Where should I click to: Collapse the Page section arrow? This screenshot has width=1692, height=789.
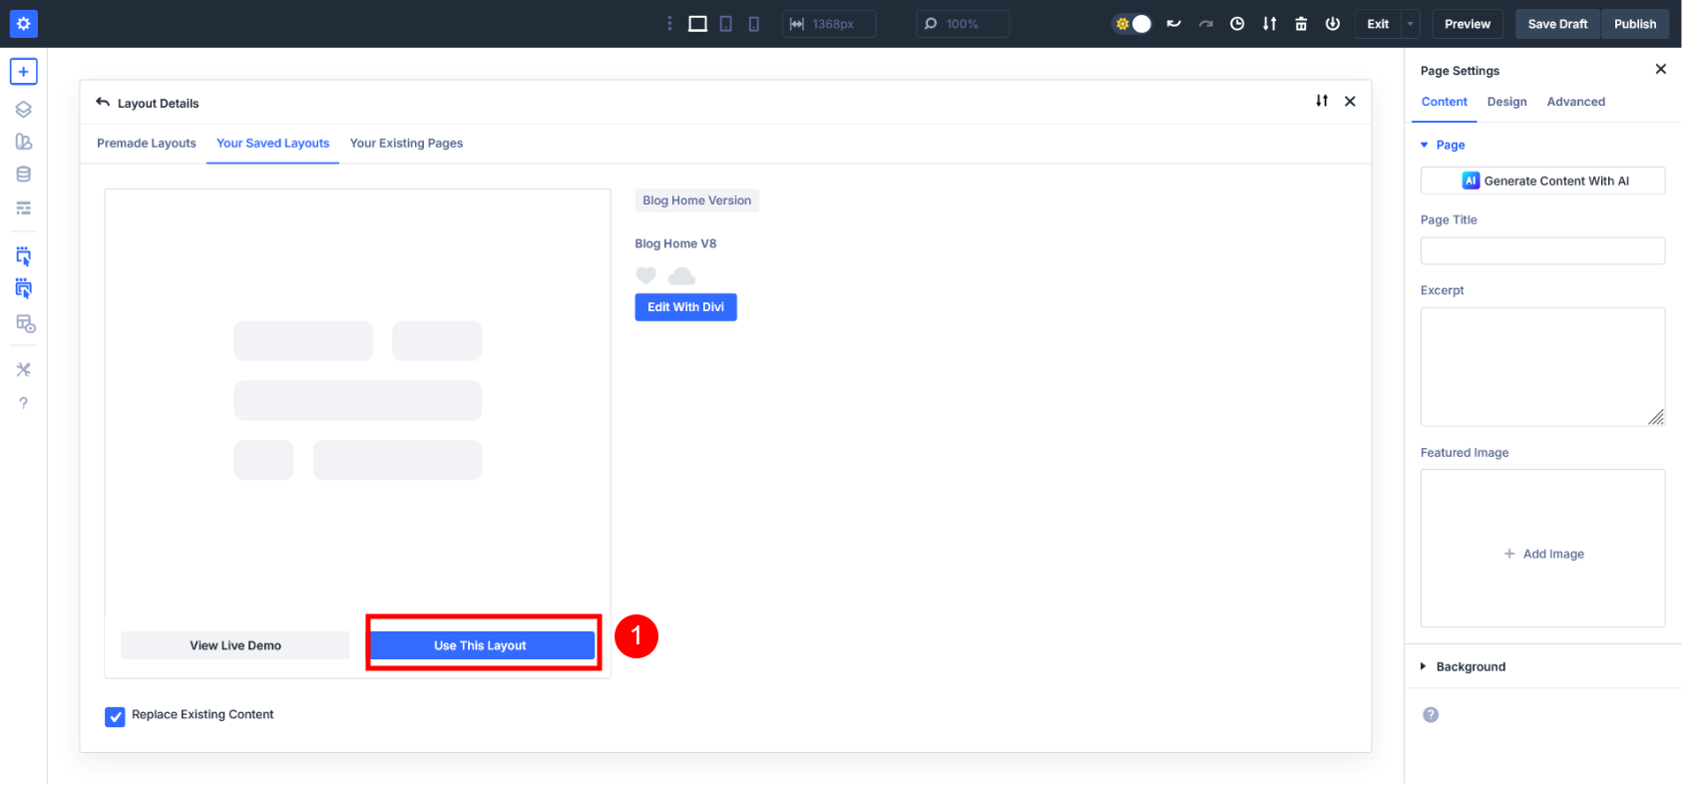(x=1425, y=146)
